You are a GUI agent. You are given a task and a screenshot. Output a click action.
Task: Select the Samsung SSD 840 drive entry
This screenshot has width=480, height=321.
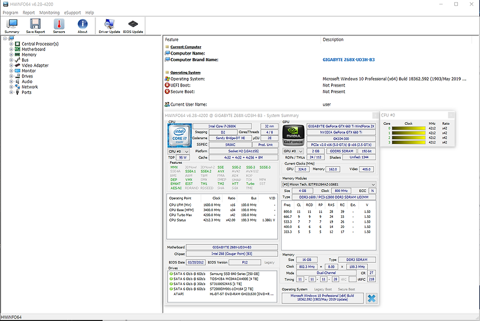pos(228,274)
